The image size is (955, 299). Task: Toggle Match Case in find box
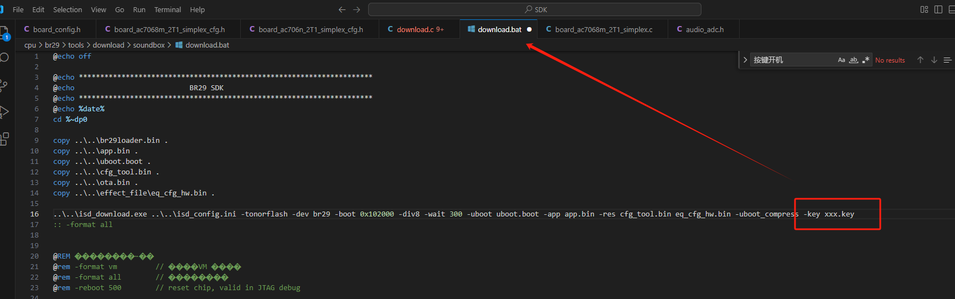(x=842, y=60)
